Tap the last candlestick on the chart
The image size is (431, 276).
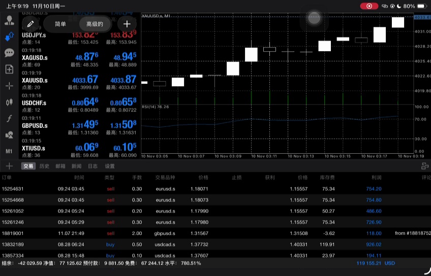click(x=398, y=22)
